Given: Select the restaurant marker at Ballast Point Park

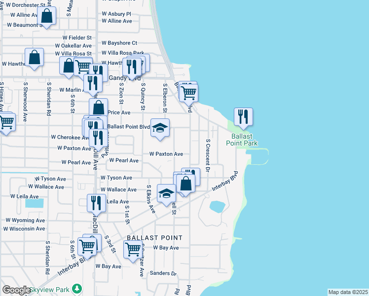Looking at the screenshot, I should click(x=243, y=118).
